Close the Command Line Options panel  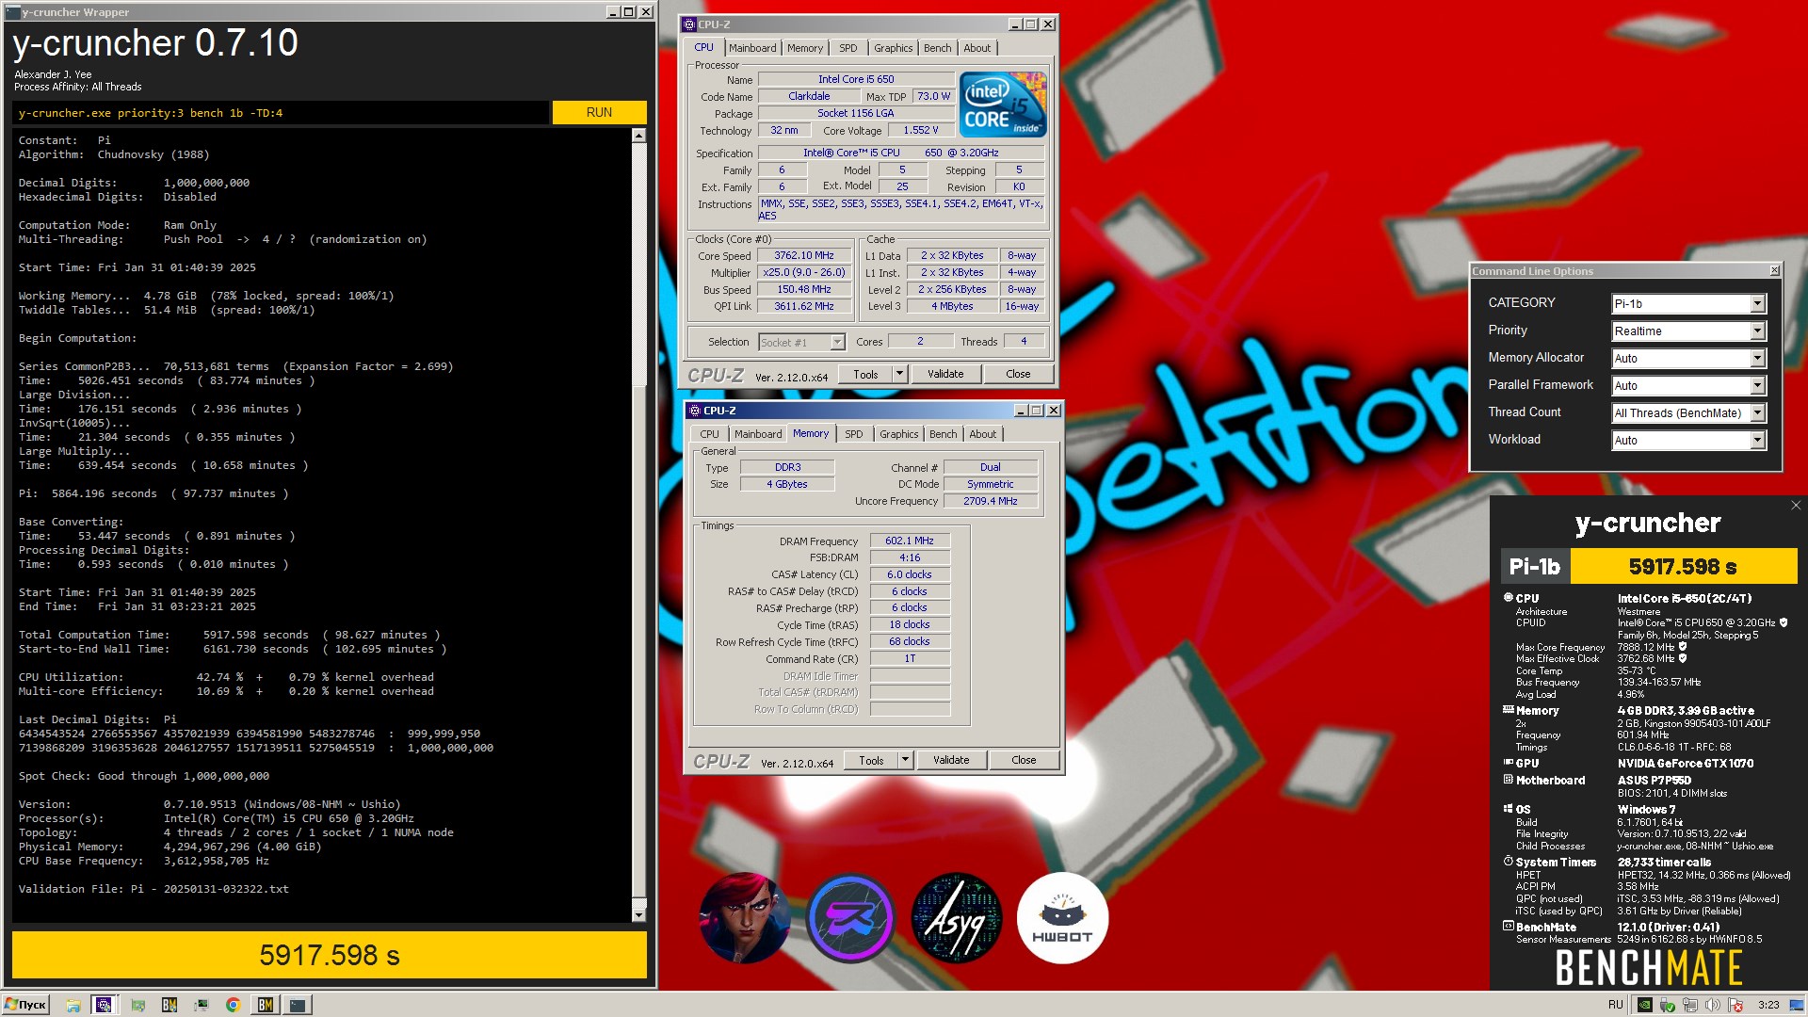tap(1774, 270)
